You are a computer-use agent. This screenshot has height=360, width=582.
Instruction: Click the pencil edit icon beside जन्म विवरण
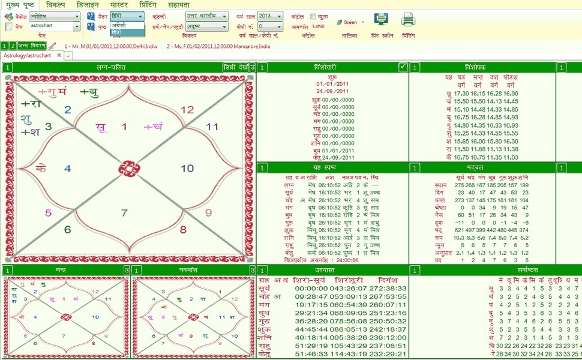(52, 46)
